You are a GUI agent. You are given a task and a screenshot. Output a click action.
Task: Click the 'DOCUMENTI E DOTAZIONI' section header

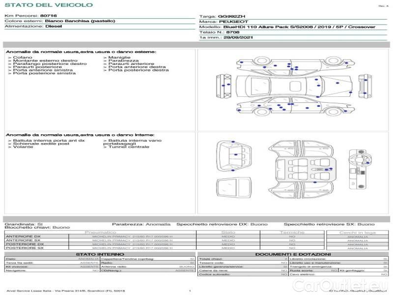click(293, 254)
